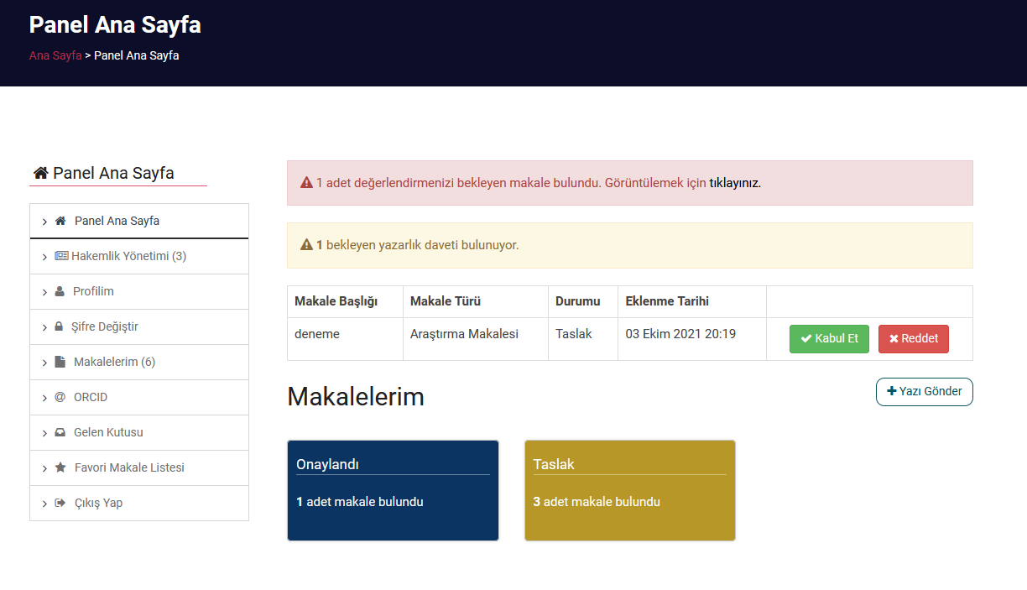Viewport: 1027px width, 590px height.
Task: Click chevron before Çıkış Yap
Action: point(44,504)
